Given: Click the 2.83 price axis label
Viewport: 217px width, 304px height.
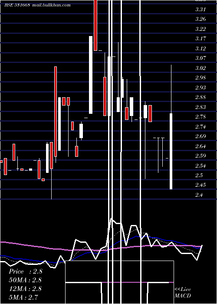Looking at the screenshot, I should (x=201, y=107).
